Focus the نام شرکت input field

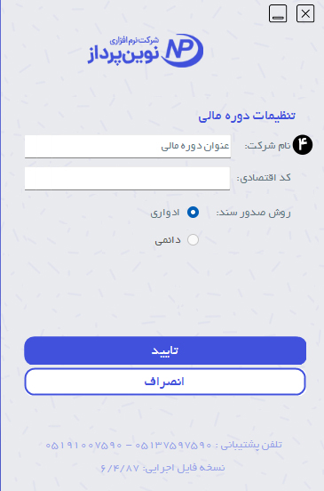coord(128,147)
